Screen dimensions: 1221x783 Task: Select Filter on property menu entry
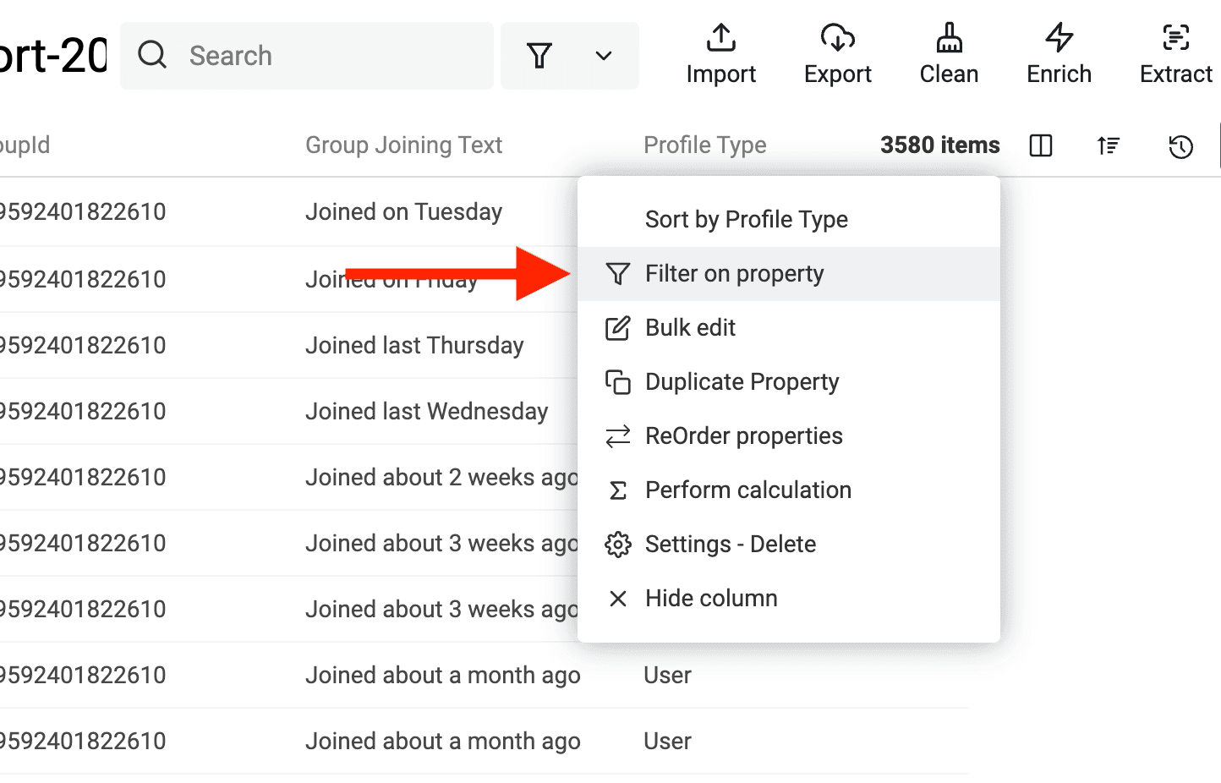pyautogui.click(x=734, y=274)
